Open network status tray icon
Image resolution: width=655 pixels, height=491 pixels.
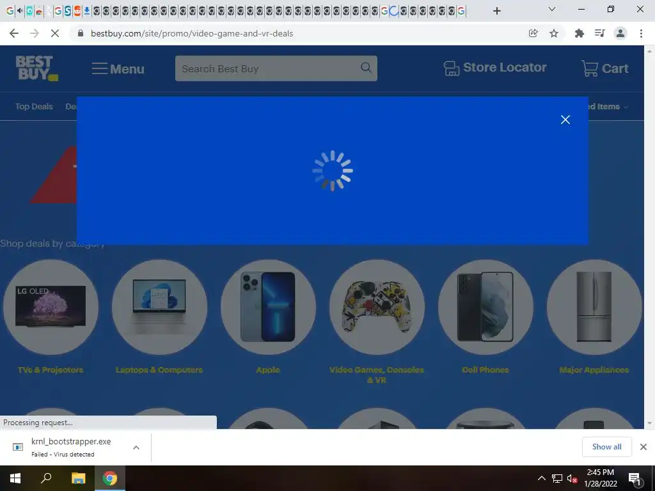click(557, 478)
